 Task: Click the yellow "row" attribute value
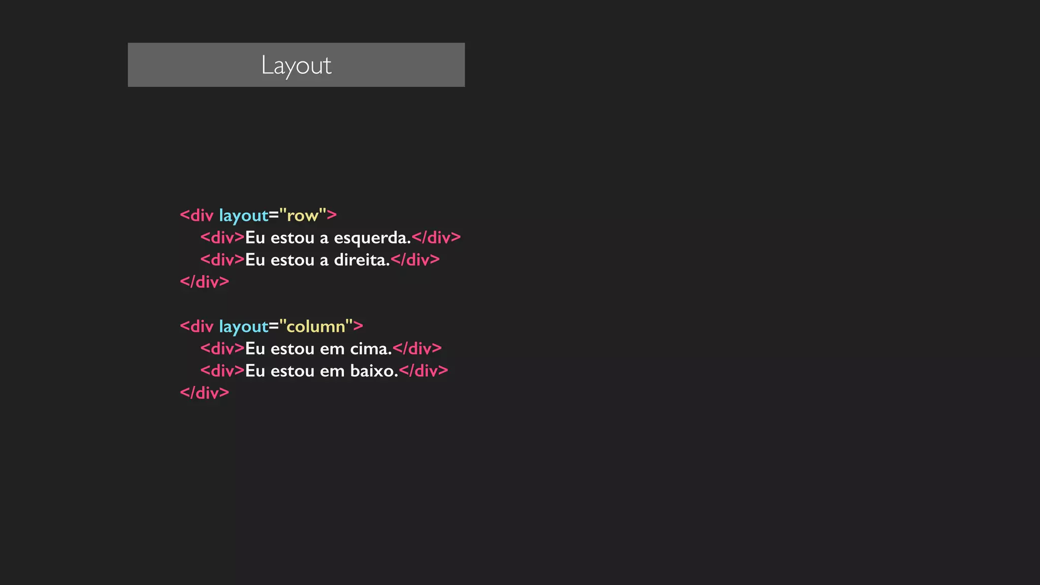point(303,215)
